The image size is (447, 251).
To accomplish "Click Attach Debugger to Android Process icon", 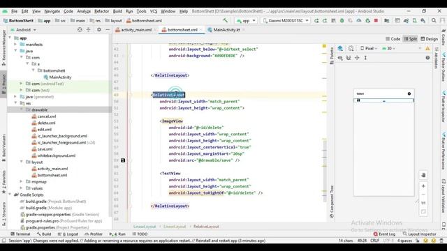I will tap(367, 20).
